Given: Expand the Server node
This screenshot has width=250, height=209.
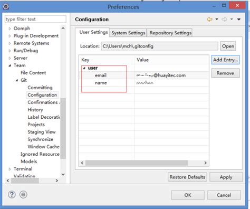Looking at the screenshot, I should (x=9, y=58).
